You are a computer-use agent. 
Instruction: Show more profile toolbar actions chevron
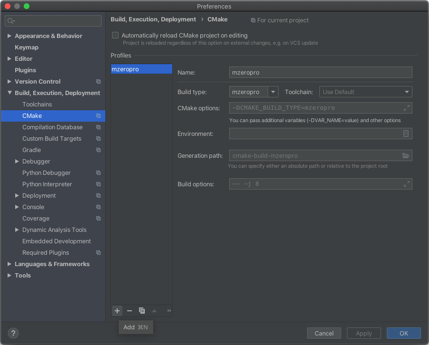[169, 310]
